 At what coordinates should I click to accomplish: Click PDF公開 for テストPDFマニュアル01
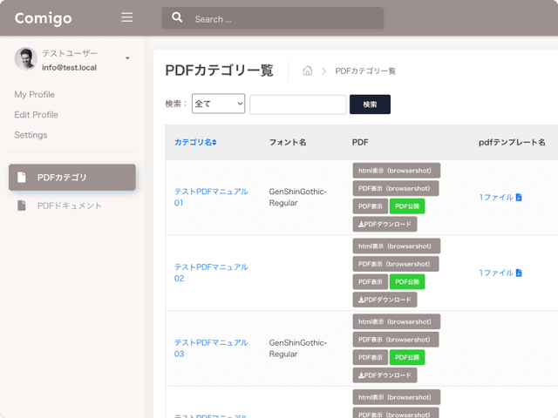pos(407,206)
